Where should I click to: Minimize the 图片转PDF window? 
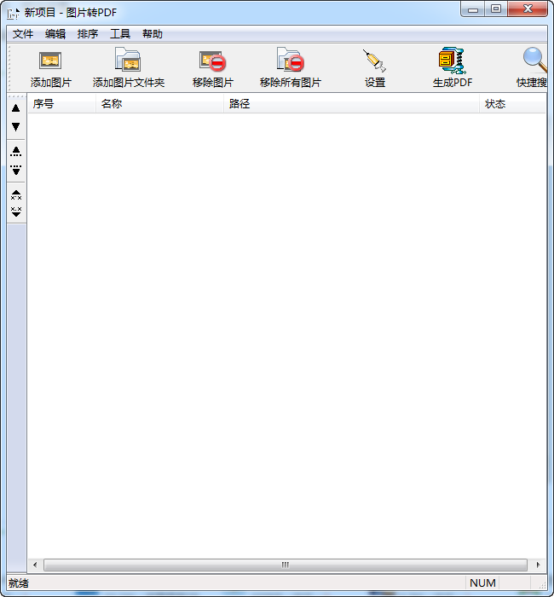[472, 9]
